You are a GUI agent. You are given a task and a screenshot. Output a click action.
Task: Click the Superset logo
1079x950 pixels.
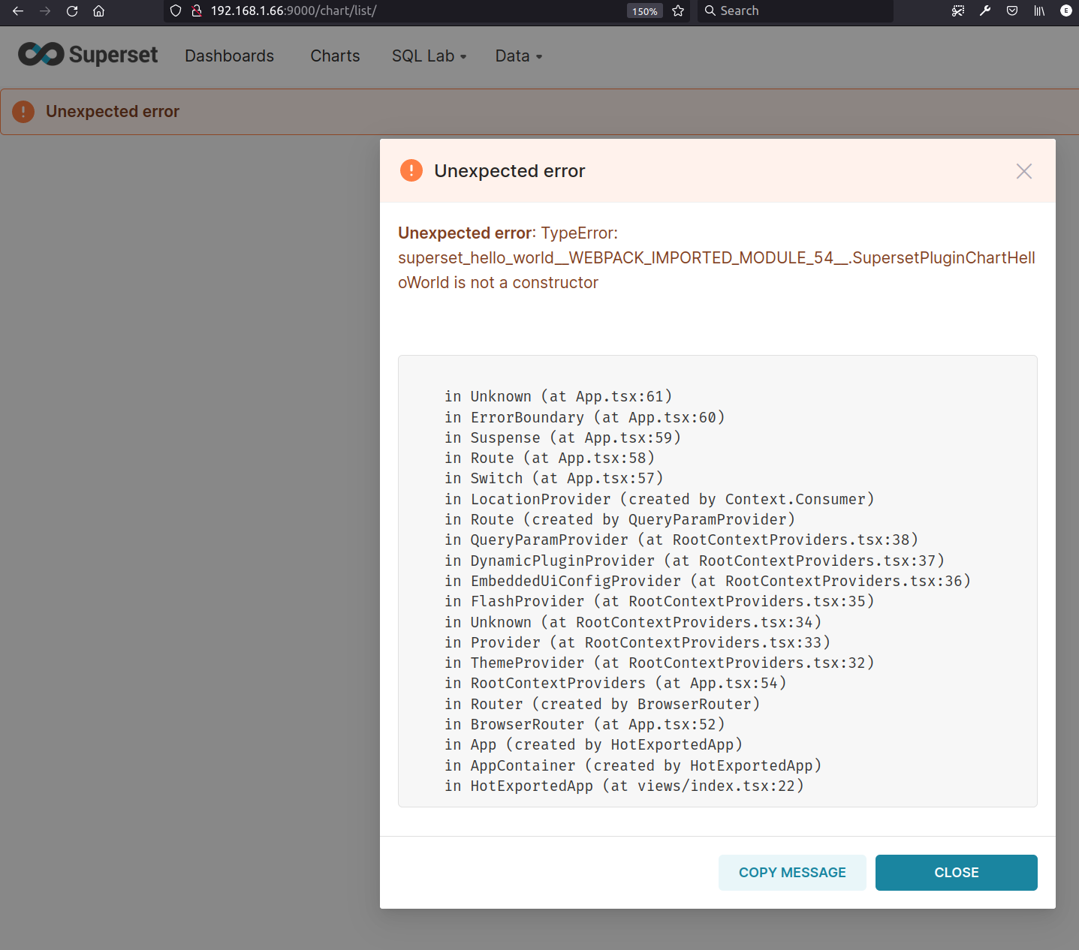click(x=86, y=54)
